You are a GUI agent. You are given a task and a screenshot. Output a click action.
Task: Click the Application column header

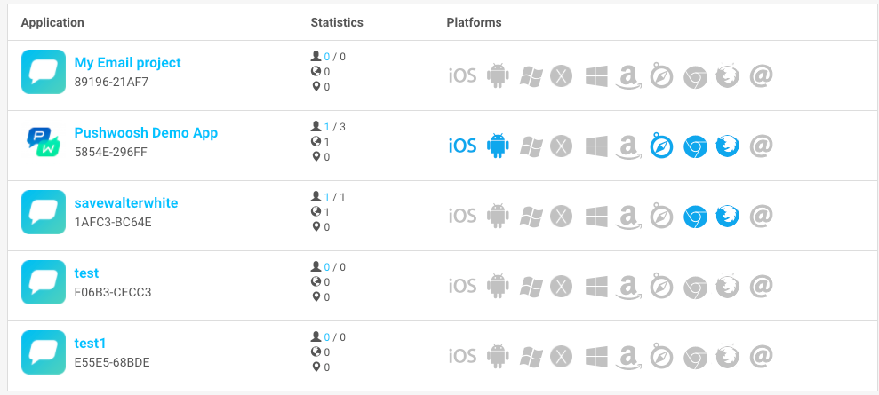click(x=52, y=22)
